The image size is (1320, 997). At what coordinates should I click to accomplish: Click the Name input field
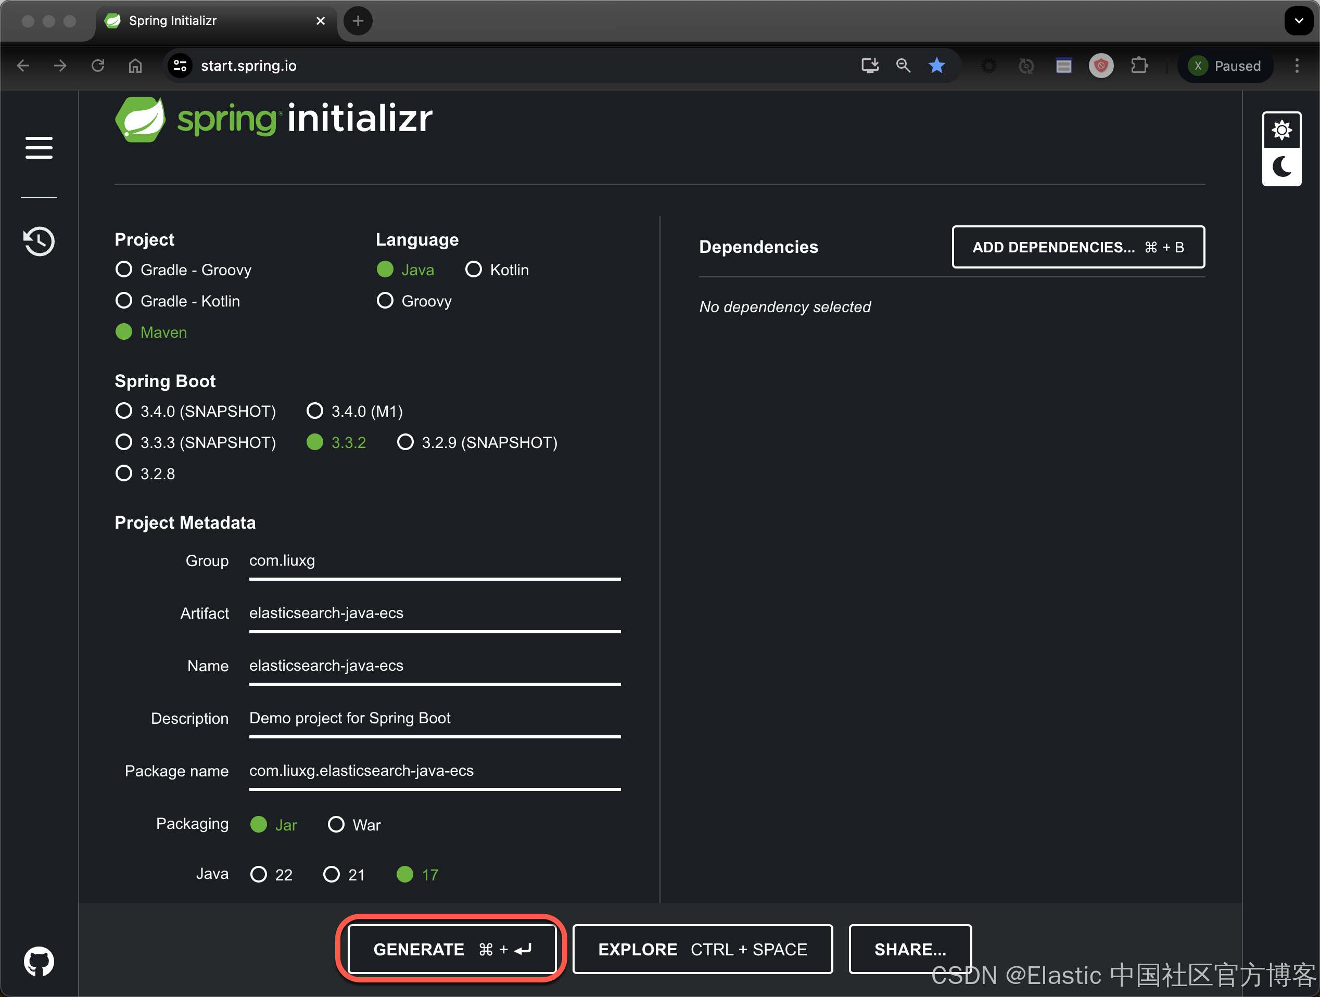click(x=435, y=667)
